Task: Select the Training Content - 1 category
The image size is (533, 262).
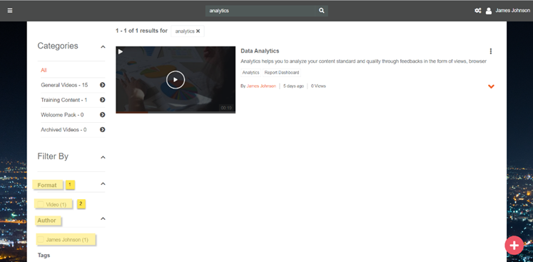Action: point(64,100)
